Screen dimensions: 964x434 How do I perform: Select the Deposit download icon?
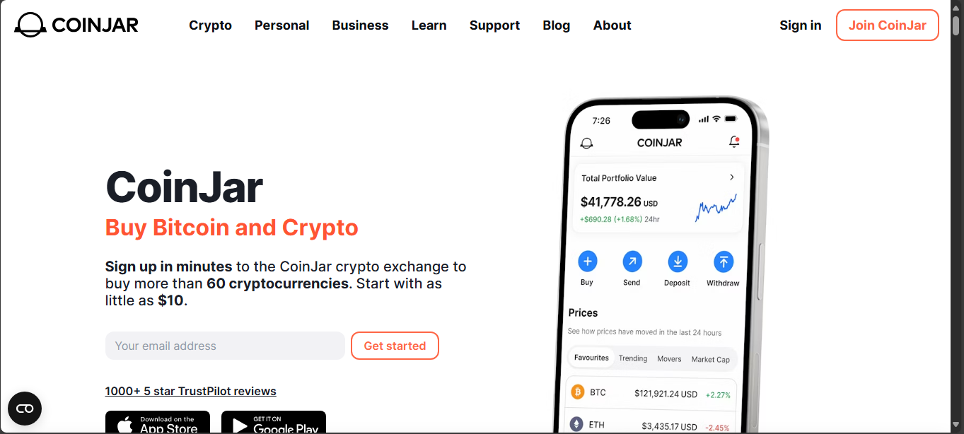pyautogui.click(x=677, y=262)
